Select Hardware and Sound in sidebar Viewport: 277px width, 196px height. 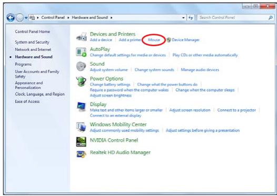pos(34,57)
